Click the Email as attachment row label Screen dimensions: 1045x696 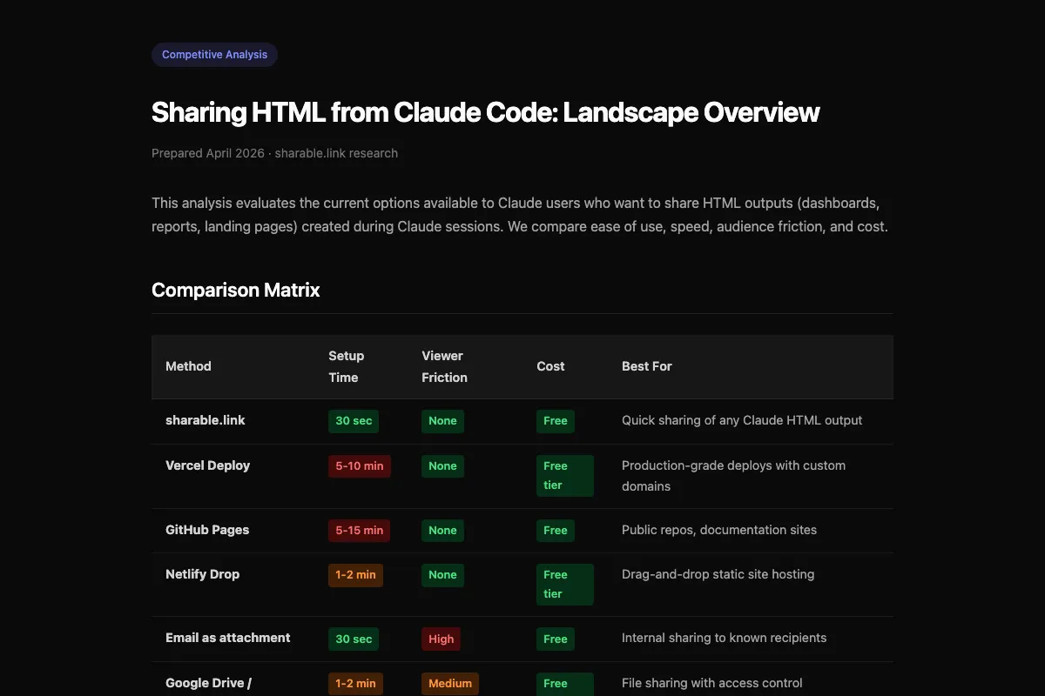point(227,638)
